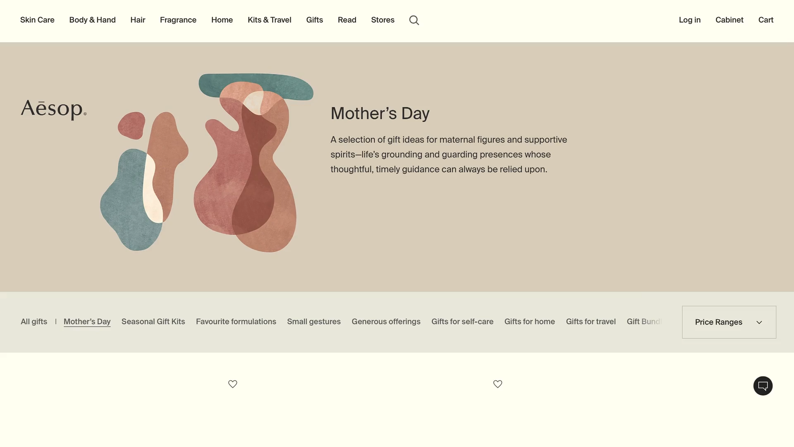Screen dimensions: 794x447
Task: Select the Small gestures tab
Action: [313, 322]
